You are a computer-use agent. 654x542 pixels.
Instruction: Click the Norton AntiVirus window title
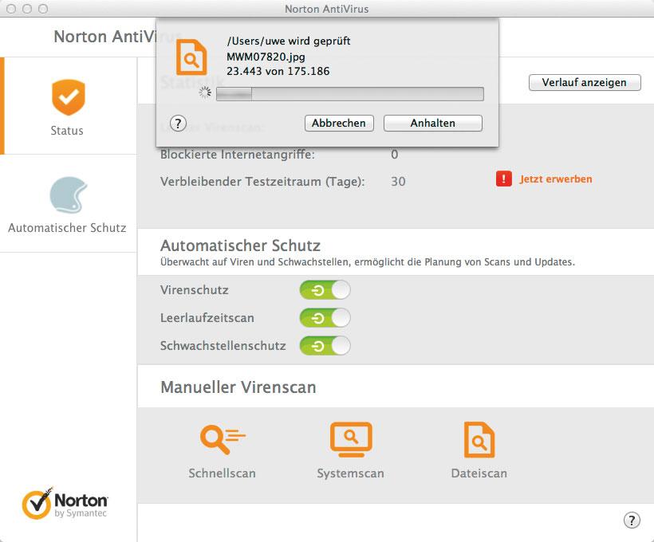click(326, 9)
